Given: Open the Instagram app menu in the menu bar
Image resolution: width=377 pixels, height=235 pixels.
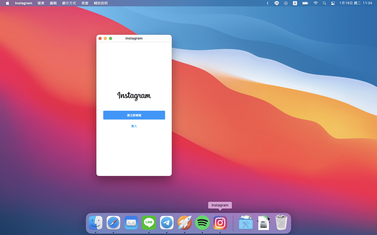Looking at the screenshot, I should click(x=24, y=3).
